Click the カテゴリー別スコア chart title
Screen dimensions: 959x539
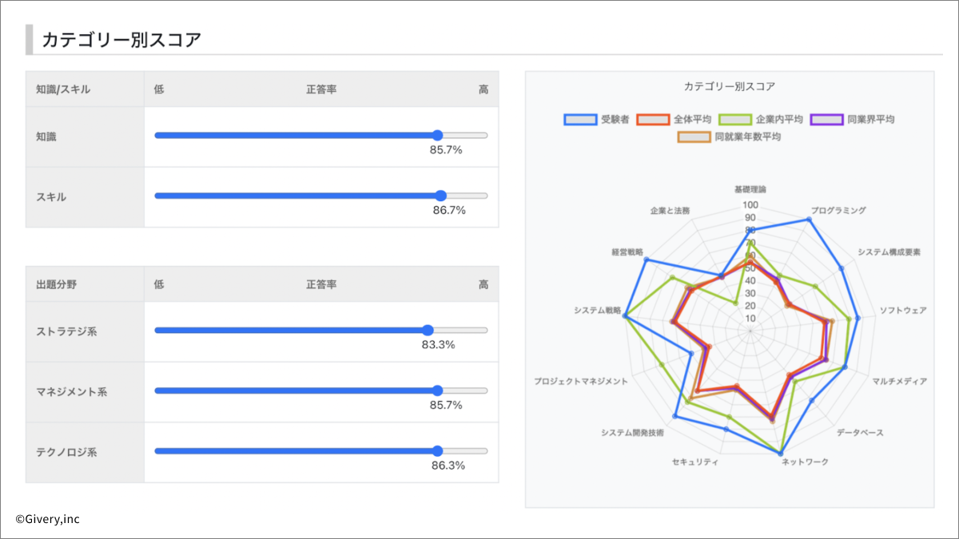(729, 86)
